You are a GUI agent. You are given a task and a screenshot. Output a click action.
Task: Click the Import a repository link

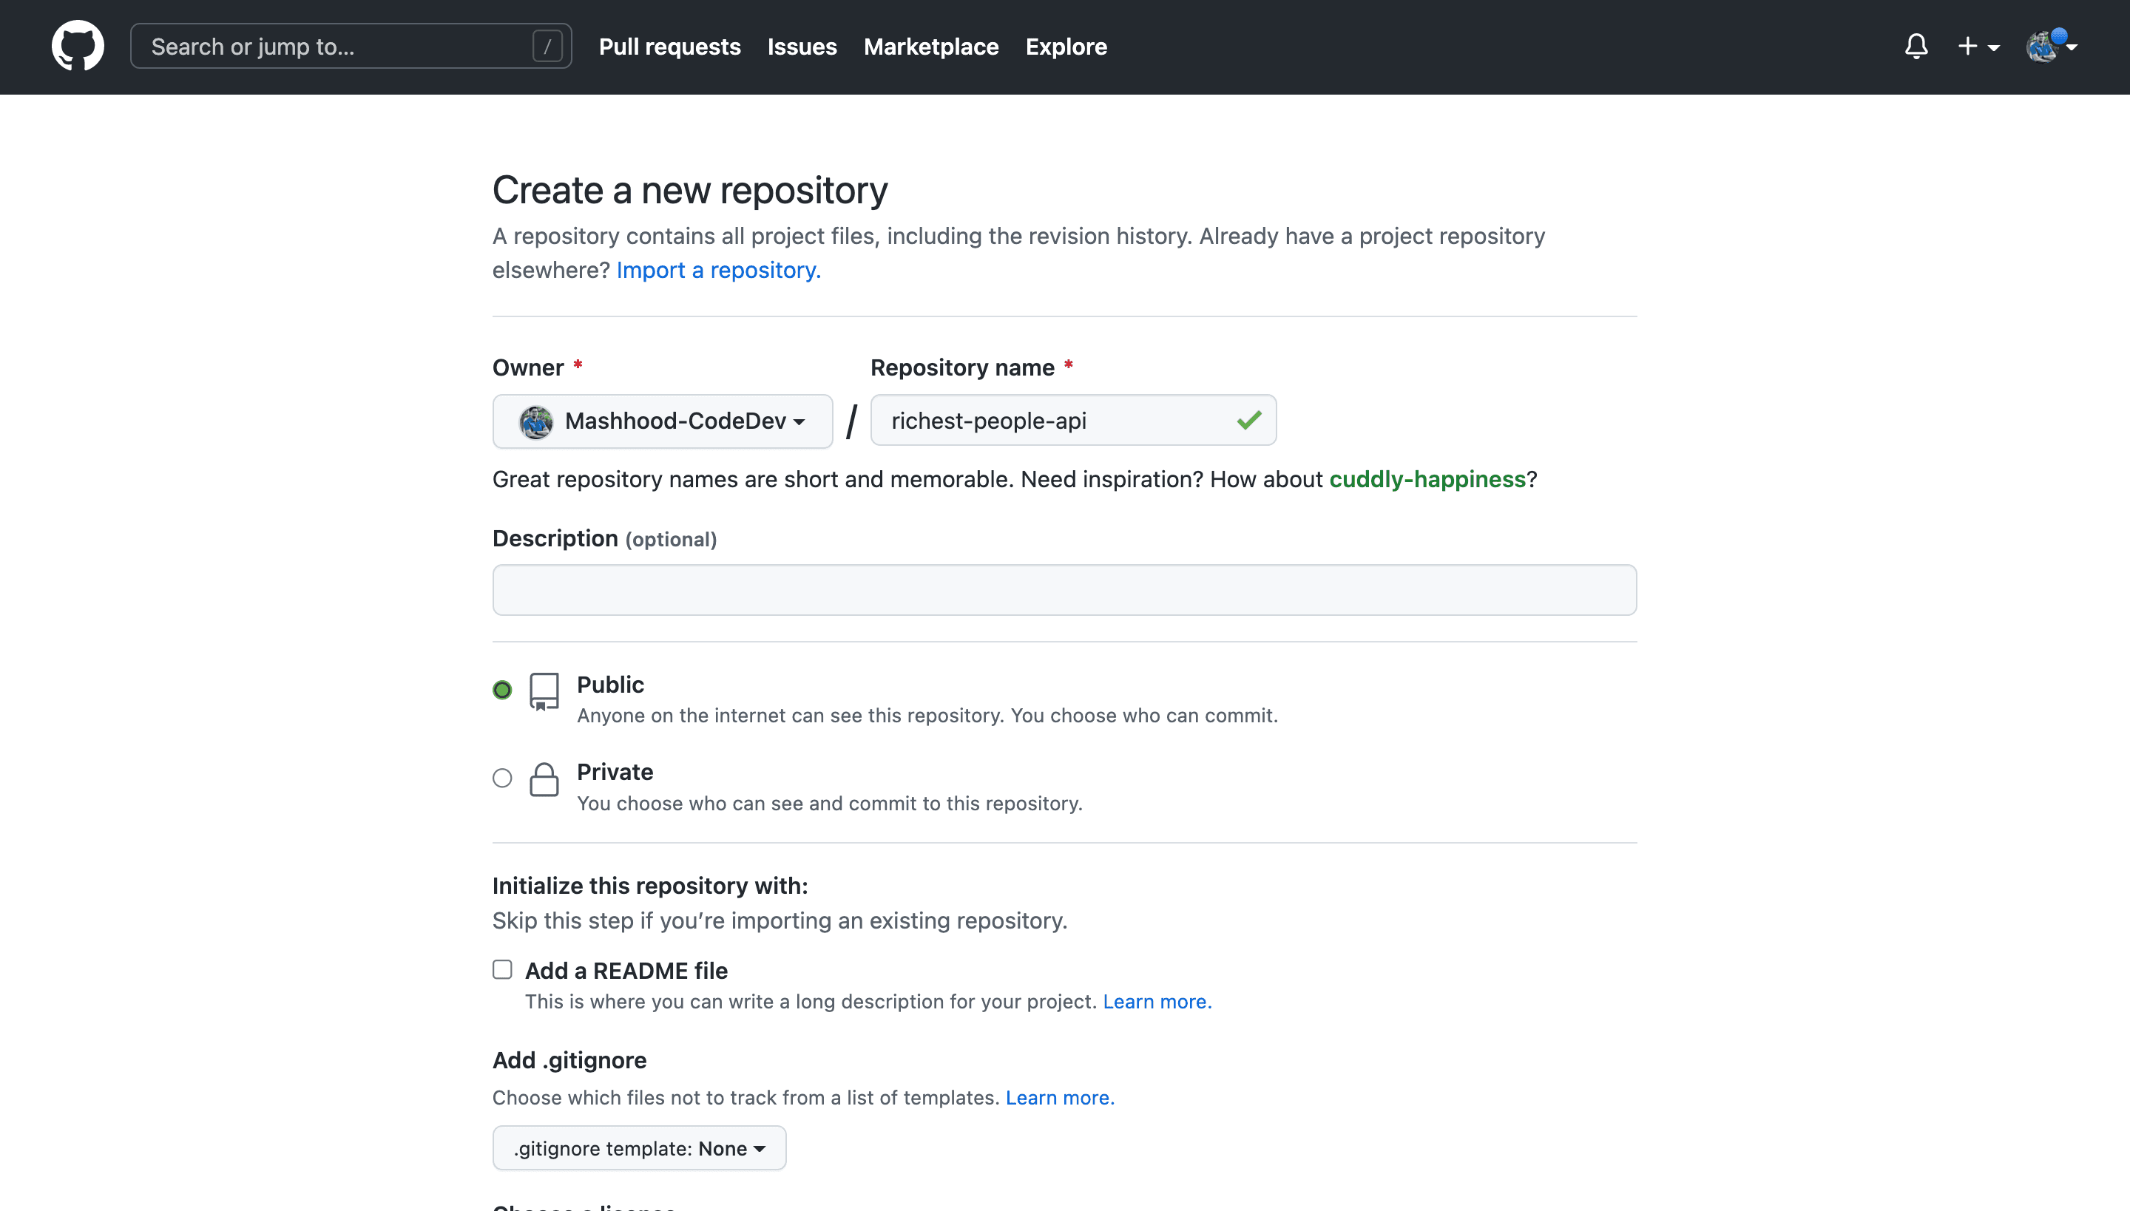pos(717,269)
